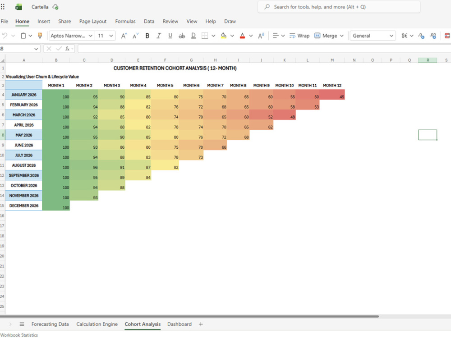Viewport: 451px width, 338px height.
Task: Click the Decrease decimal icon
Action: tap(421, 36)
